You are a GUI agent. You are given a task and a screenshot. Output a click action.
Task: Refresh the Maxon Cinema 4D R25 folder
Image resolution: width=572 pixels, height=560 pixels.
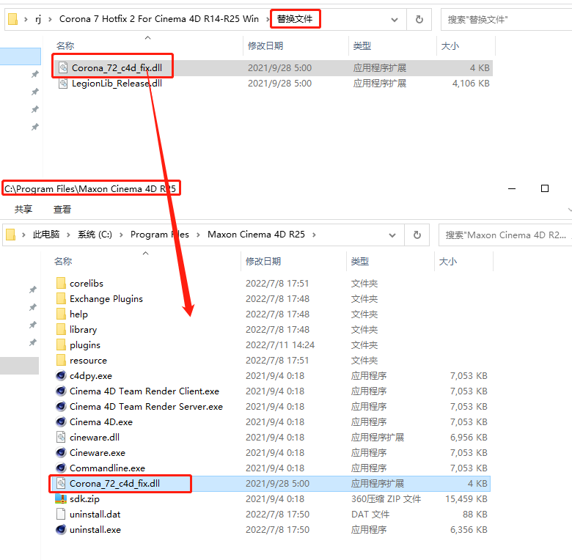tap(417, 235)
